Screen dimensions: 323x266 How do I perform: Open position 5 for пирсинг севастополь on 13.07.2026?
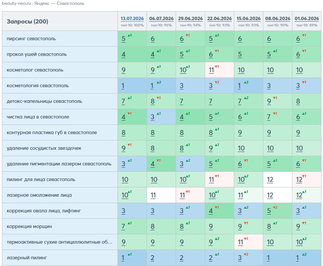point(123,39)
